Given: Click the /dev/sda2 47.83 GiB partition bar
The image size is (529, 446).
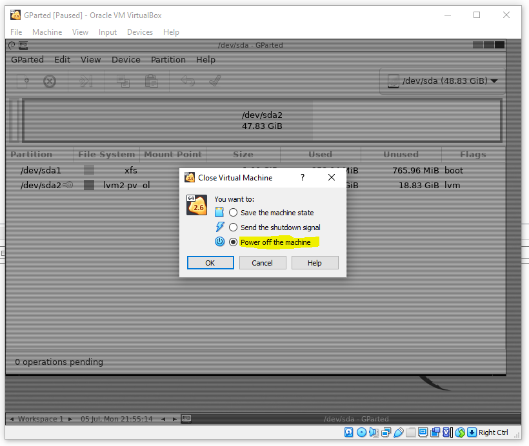Looking at the screenshot, I should click(x=262, y=121).
